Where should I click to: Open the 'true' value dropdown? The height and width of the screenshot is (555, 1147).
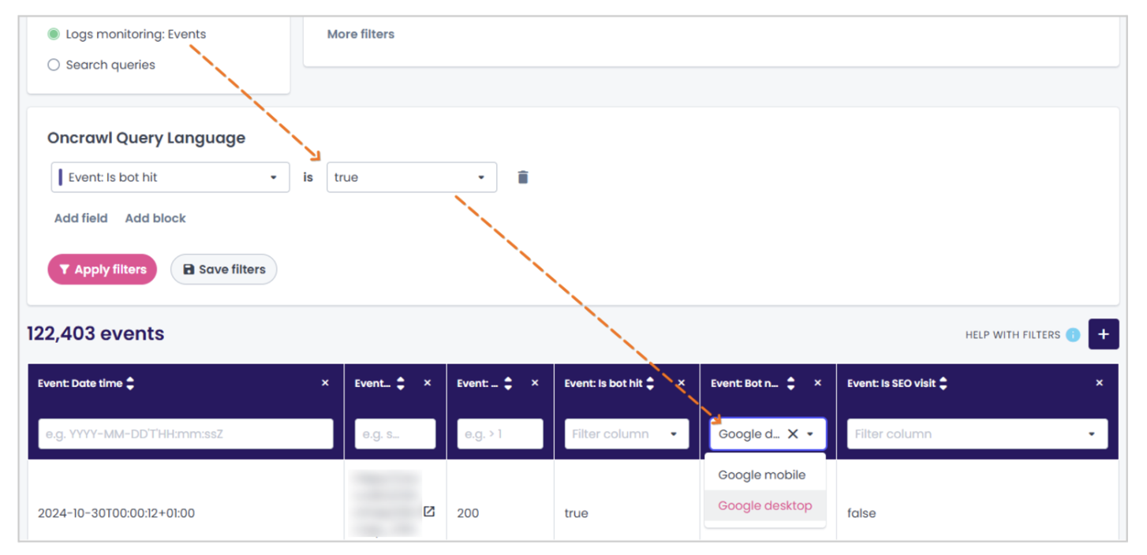(412, 177)
